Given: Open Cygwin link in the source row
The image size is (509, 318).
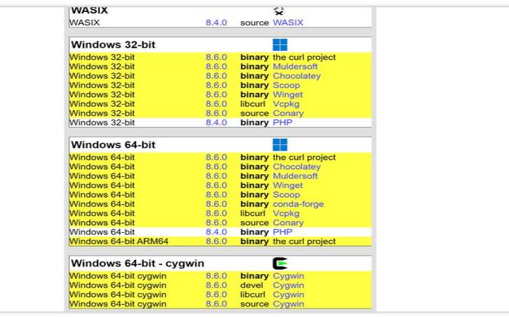Looking at the screenshot, I should pos(288,304).
